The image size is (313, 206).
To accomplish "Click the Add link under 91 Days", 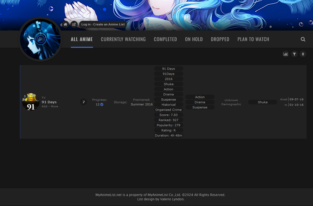I will (x=44, y=106).
